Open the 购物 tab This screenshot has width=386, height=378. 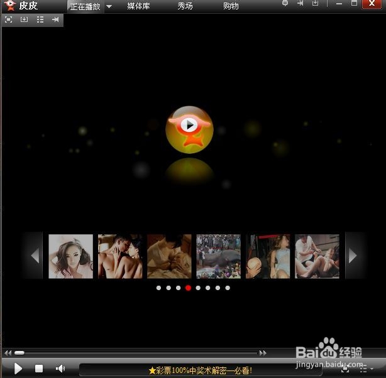(231, 6)
